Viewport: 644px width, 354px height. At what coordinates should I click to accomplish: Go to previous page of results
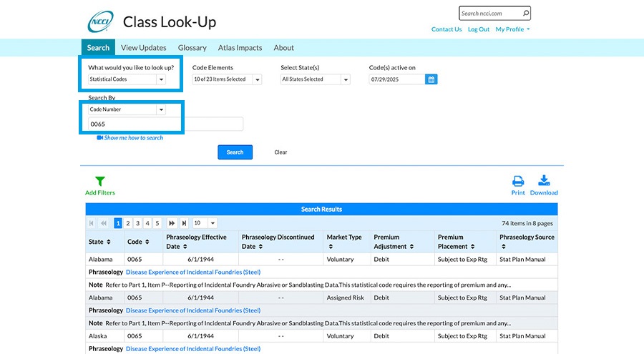click(x=104, y=223)
